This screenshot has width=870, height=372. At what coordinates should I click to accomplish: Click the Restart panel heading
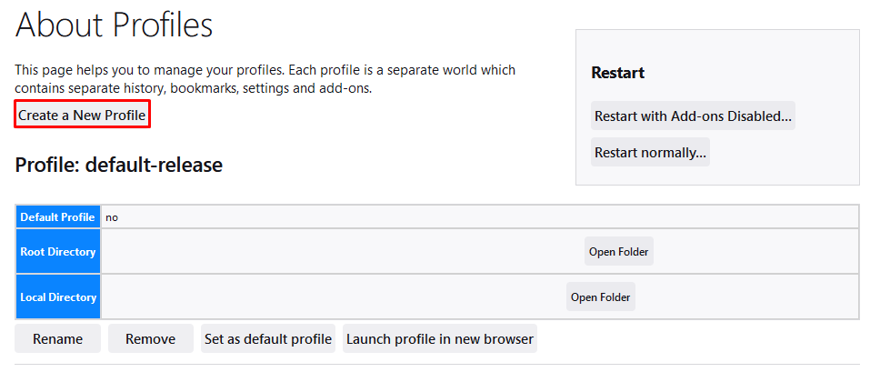(x=617, y=73)
